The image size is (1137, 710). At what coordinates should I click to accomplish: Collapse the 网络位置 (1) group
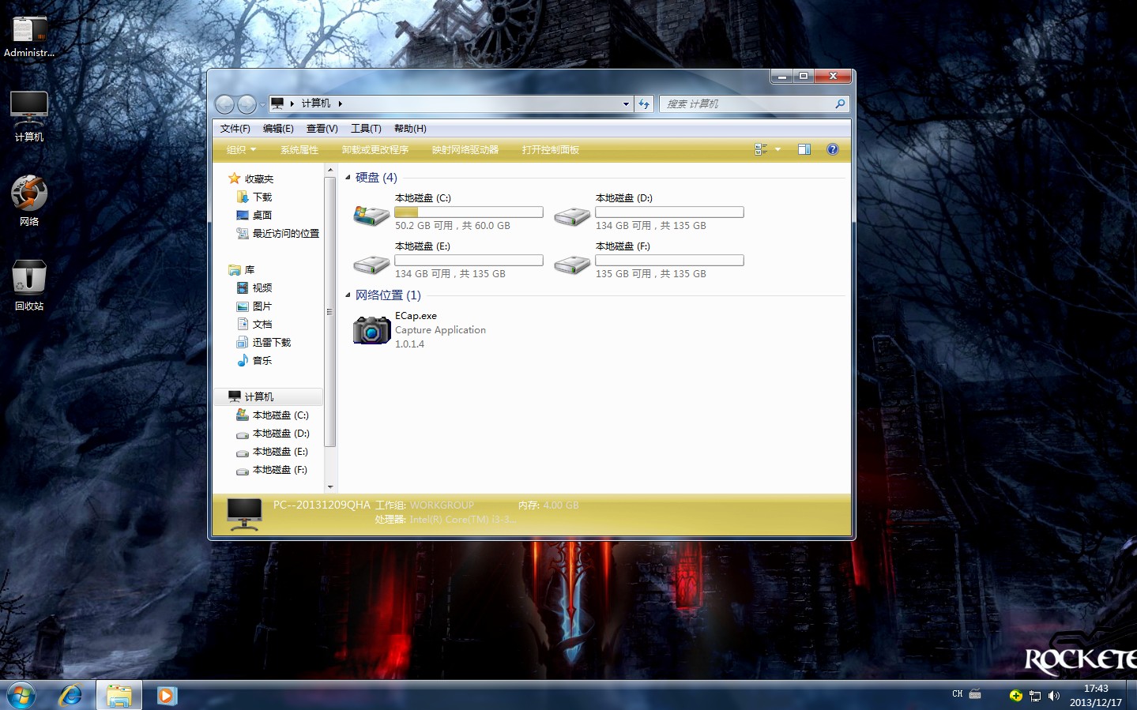click(x=348, y=295)
